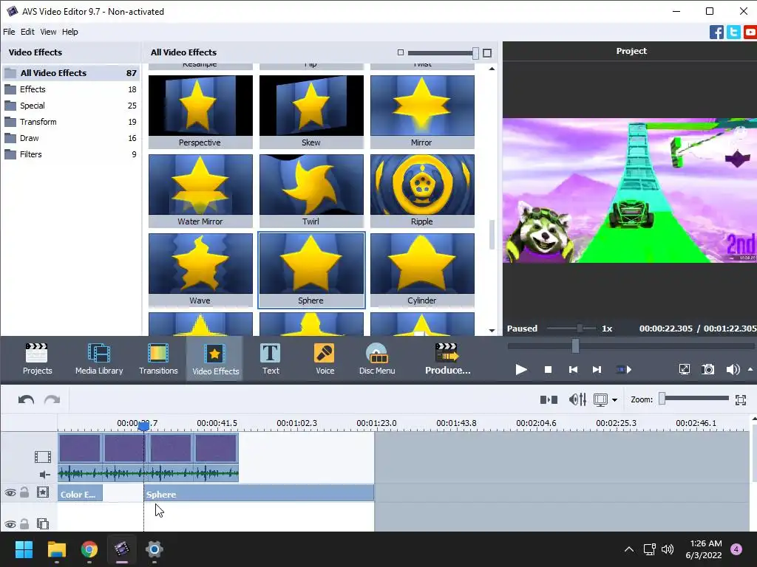757x567 pixels.
Task: Play the project preview
Action: pos(521,370)
